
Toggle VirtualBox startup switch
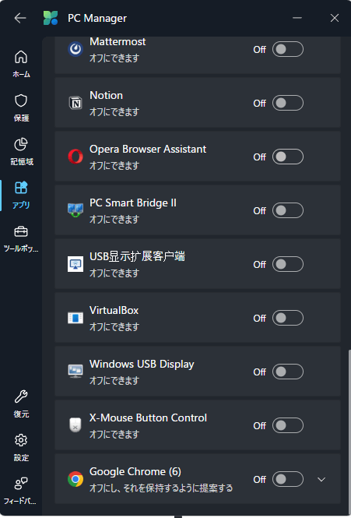(288, 318)
